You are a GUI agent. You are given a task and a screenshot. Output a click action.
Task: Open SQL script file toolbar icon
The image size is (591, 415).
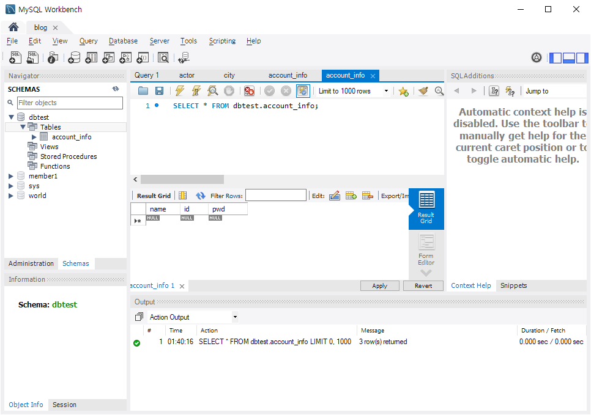coord(33,57)
